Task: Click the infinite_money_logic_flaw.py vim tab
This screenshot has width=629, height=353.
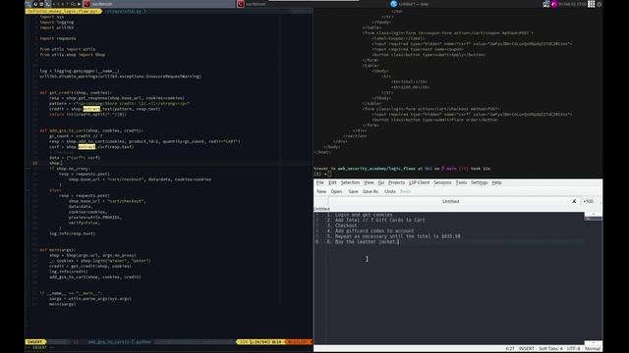Action: 63,11
